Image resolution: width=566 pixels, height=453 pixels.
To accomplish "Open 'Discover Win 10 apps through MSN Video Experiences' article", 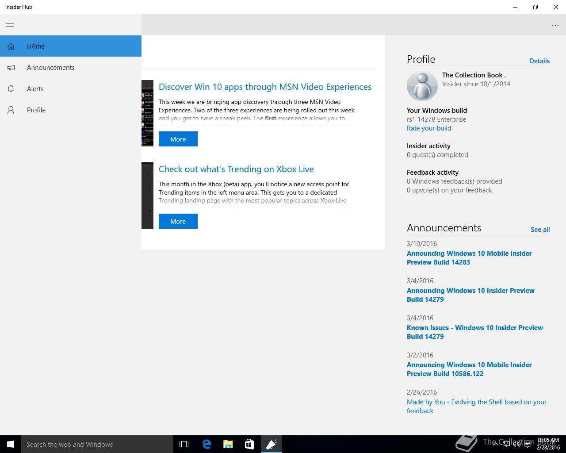I will coord(265,87).
